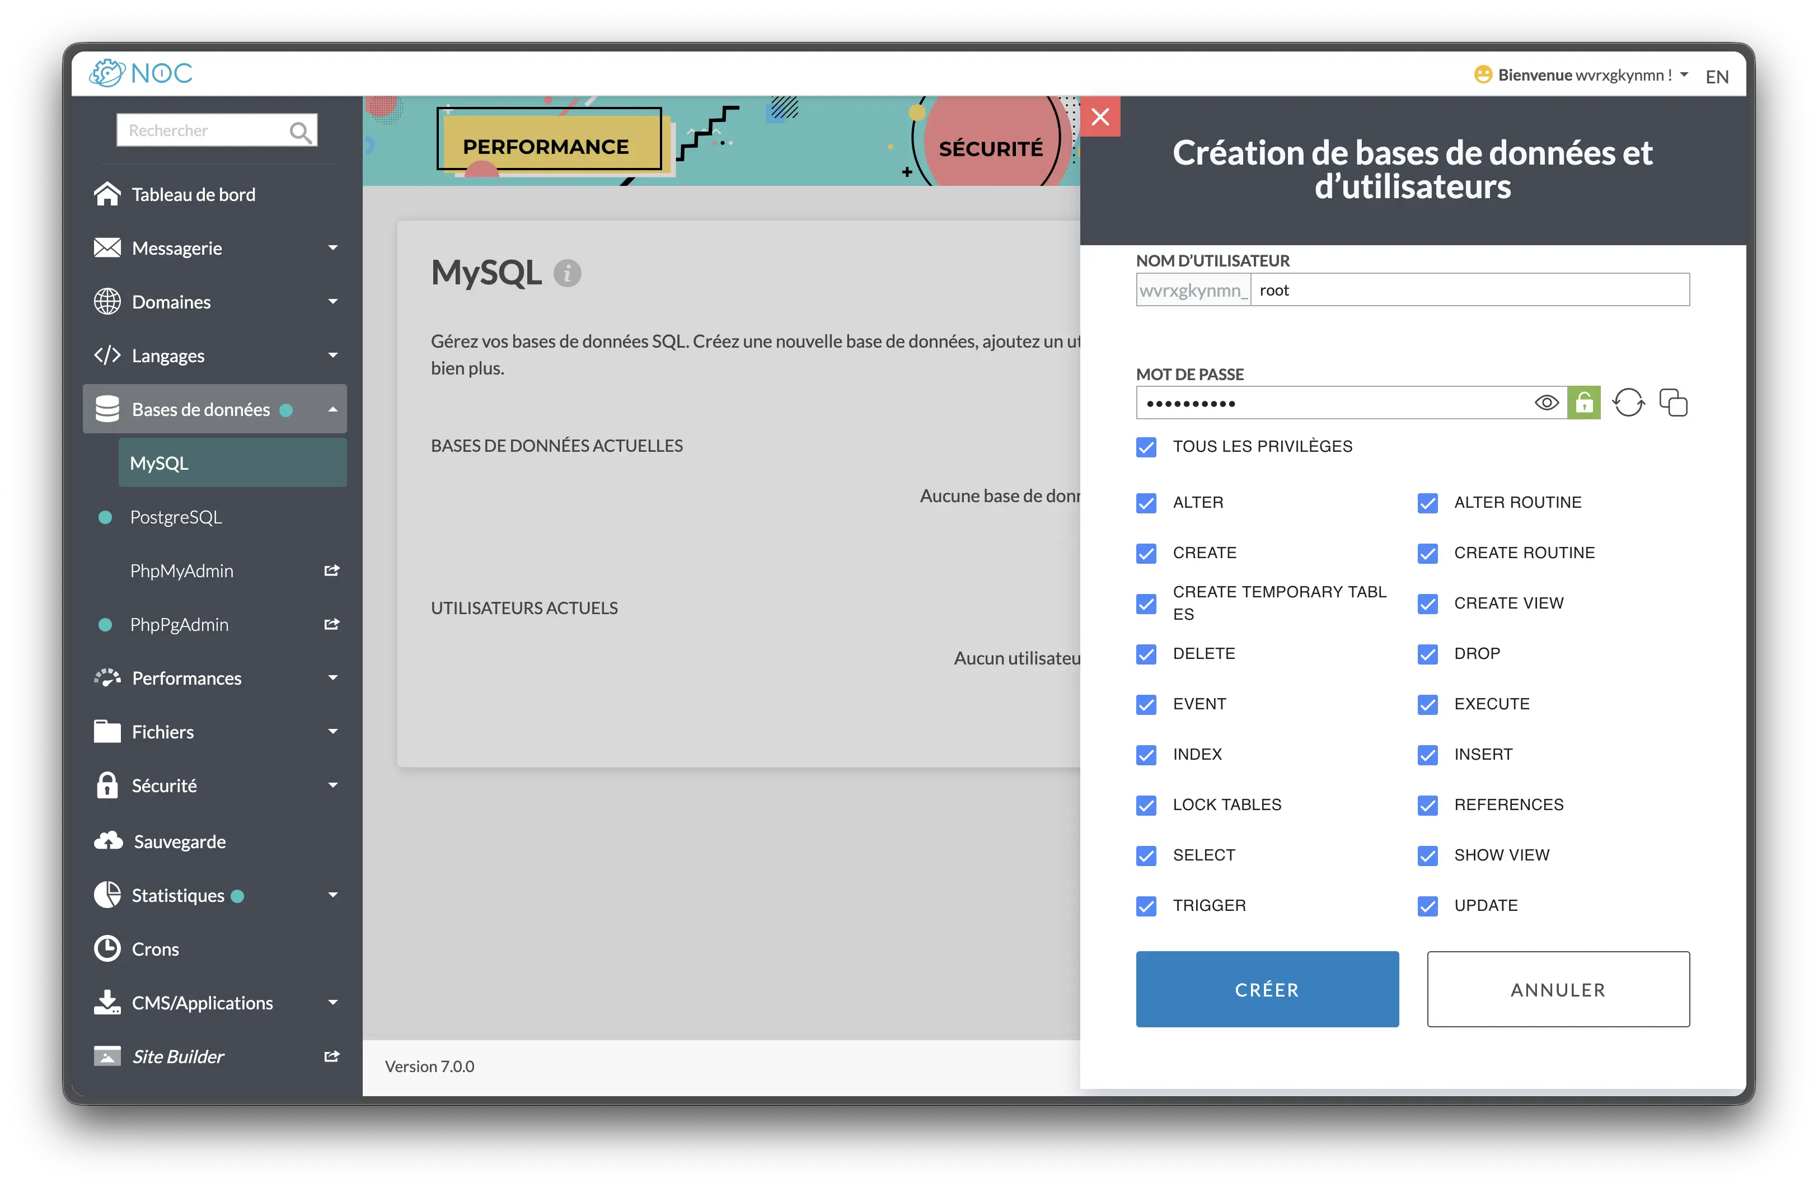Open PhpMyAdmin external link icon

pos(331,570)
